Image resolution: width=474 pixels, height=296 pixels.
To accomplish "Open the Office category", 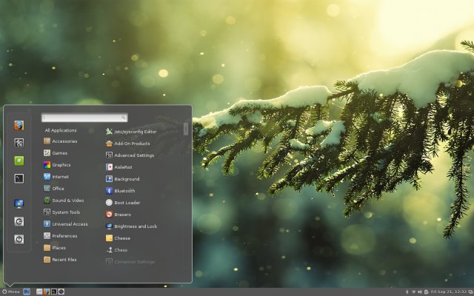I will 54,189.
